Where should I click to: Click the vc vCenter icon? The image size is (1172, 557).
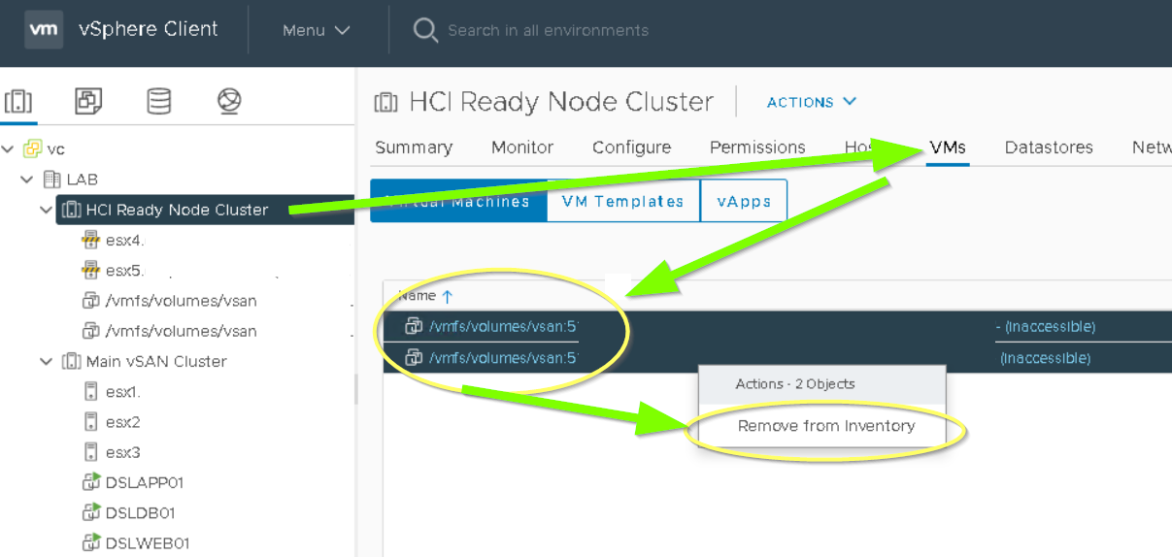pyautogui.click(x=32, y=149)
